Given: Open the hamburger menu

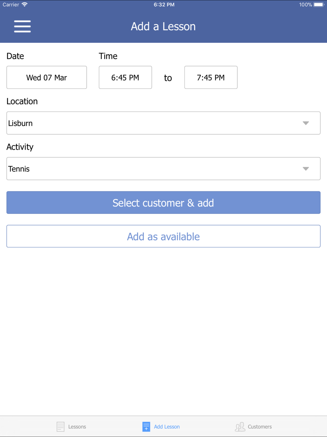Looking at the screenshot, I should tap(22, 27).
